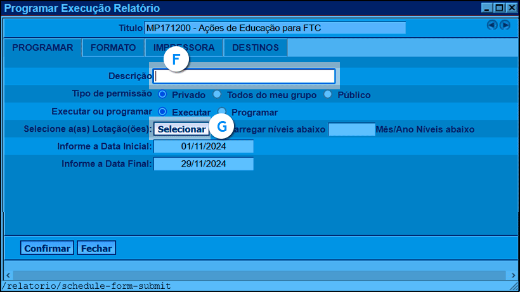The height and width of the screenshot is (292, 520).
Task: Click Selecionar to choose Lotações
Action: [181, 129]
